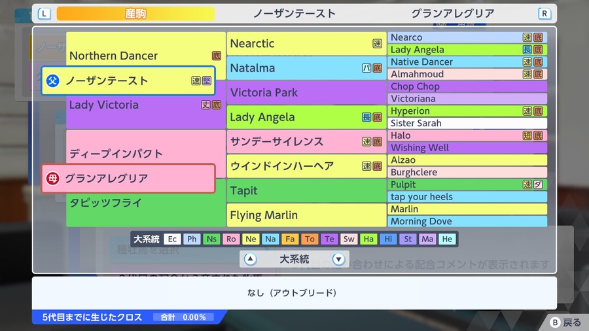This screenshot has height=331, width=589.
Task: Select the Tapit pedigree cell
Action: tap(306, 190)
